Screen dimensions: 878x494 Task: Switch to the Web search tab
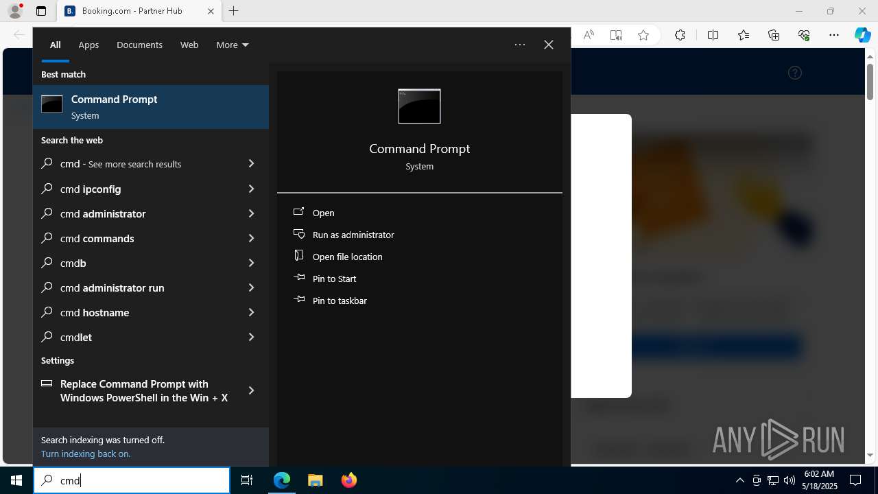189,45
